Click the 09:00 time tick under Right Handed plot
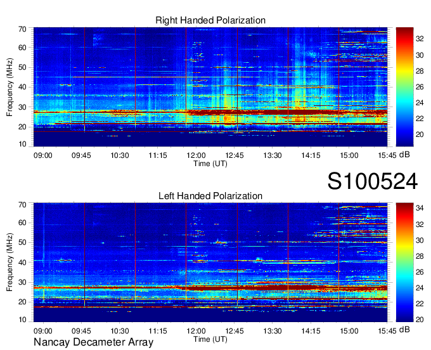Screen dimensions: 431x350 pyautogui.click(x=43, y=155)
